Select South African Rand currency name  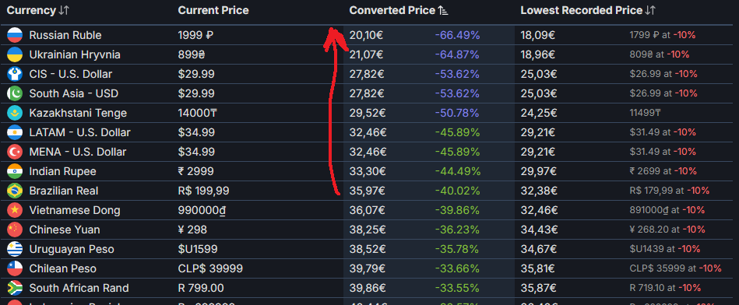pos(79,288)
